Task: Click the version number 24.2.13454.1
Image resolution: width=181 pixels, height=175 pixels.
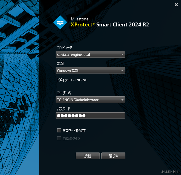Action: click(x=170, y=171)
